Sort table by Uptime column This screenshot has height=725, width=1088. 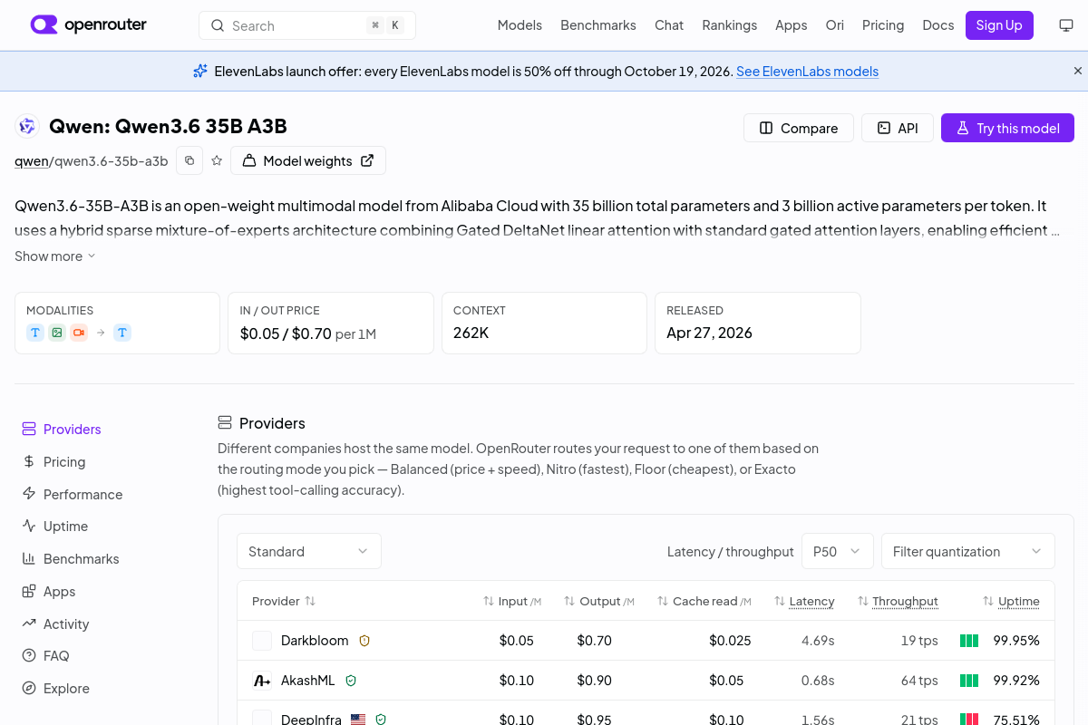click(x=1011, y=601)
